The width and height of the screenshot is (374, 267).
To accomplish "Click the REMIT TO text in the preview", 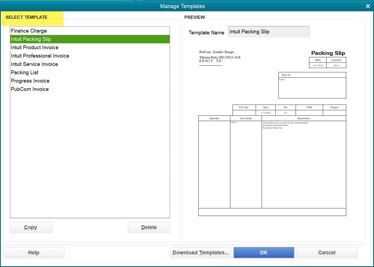I will tap(211, 61).
